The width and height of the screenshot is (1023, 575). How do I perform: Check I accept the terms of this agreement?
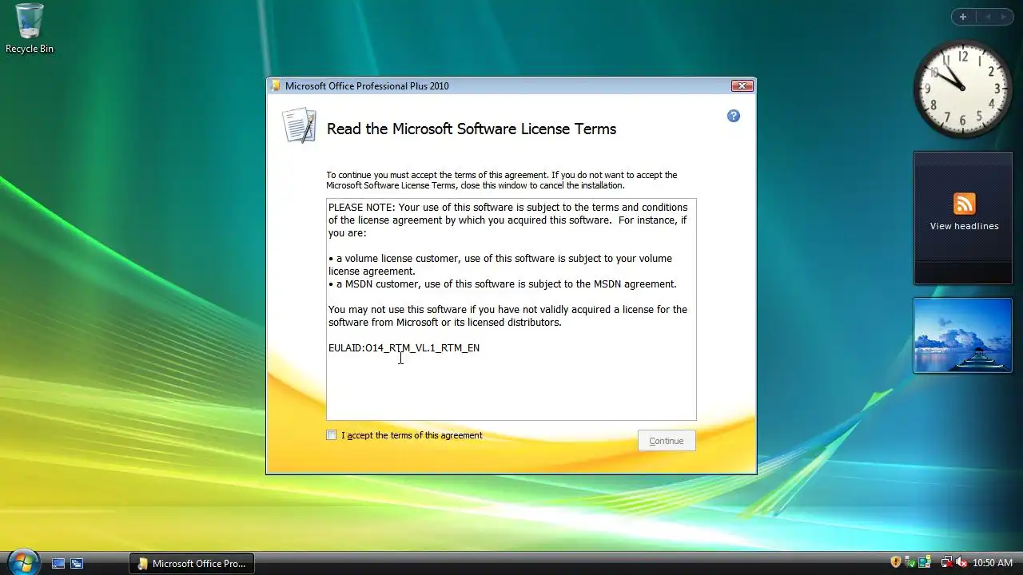pyautogui.click(x=332, y=435)
